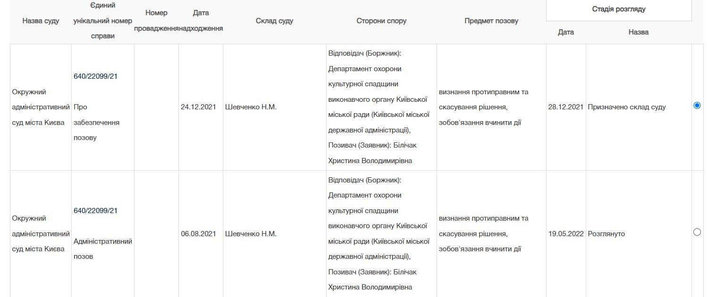Click the 'Сторони спору' column header
Screen dimensions: 707x297
click(x=381, y=20)
